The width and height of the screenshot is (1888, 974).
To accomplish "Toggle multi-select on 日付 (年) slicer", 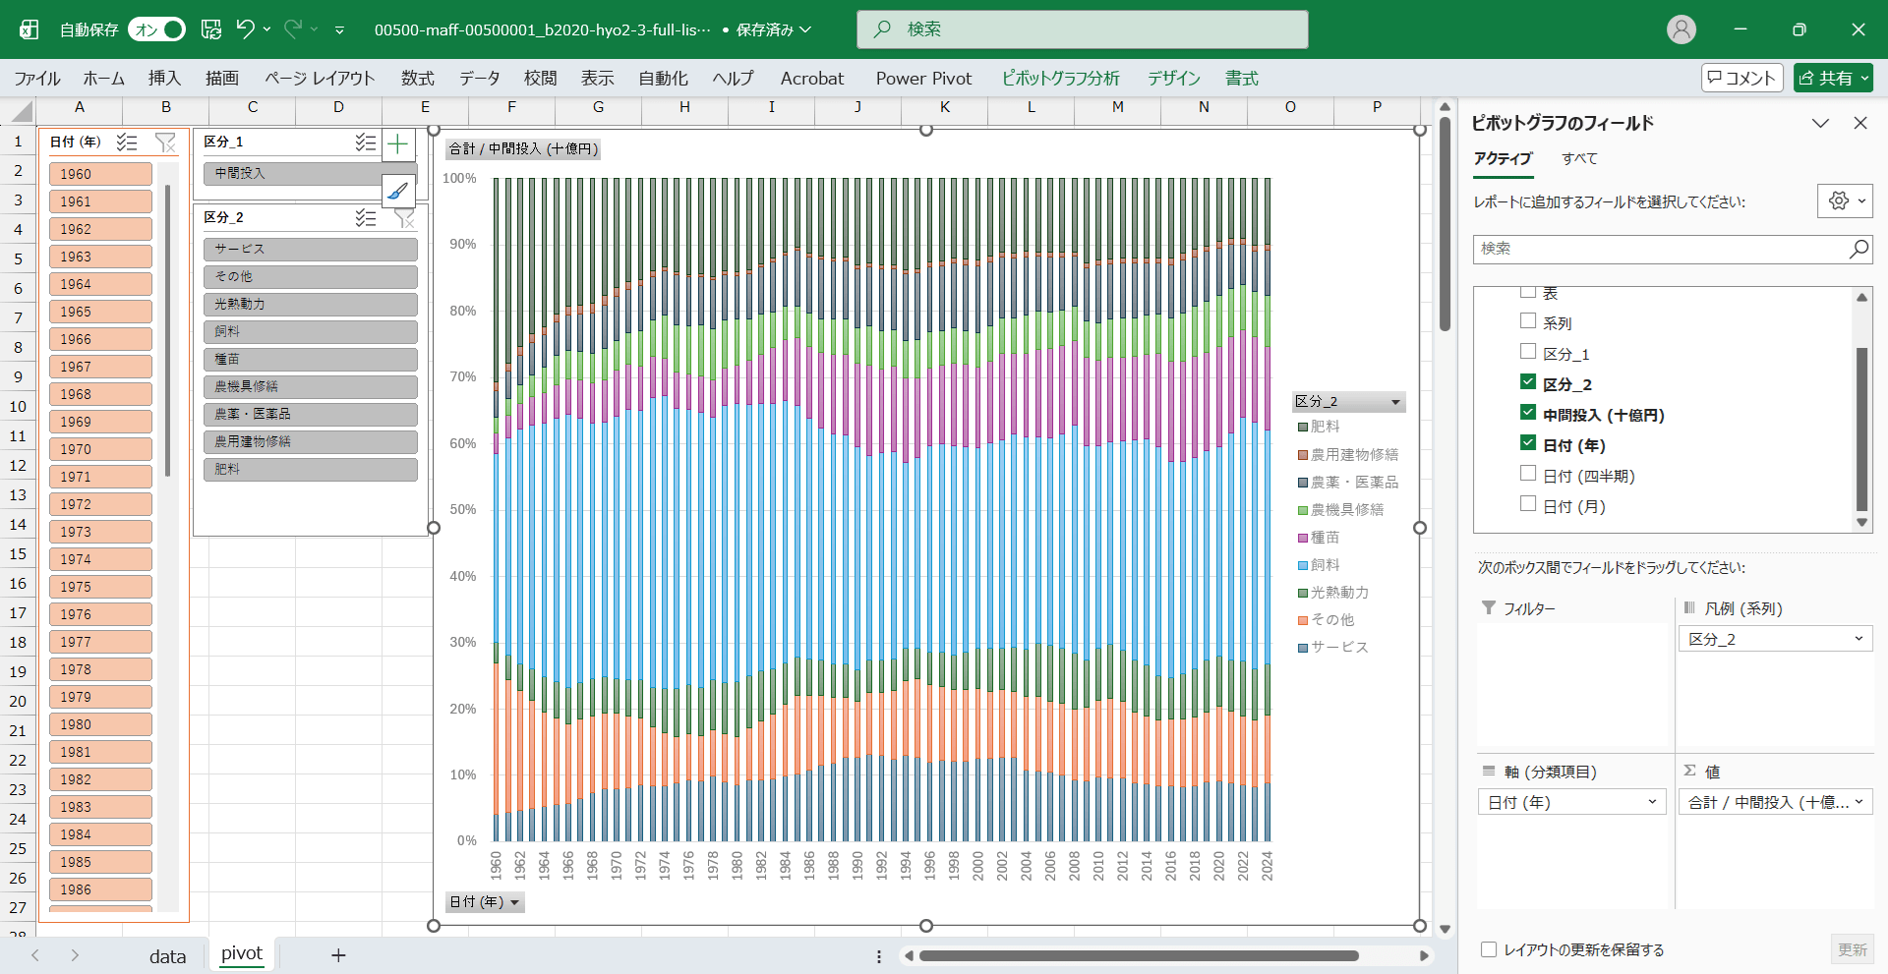I will tap(127, 143).
